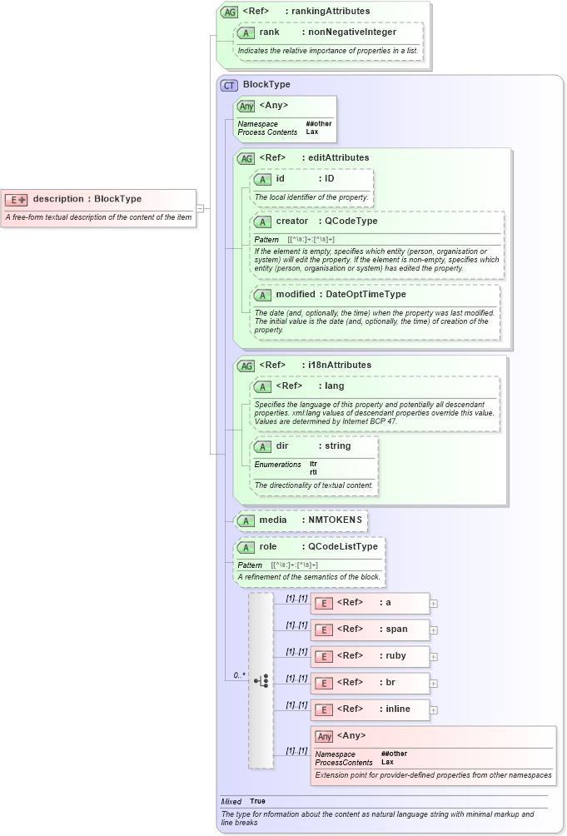Click the 0..* cardinality label
This screenshot has width=567, height=836.
[x=240, y=675]
